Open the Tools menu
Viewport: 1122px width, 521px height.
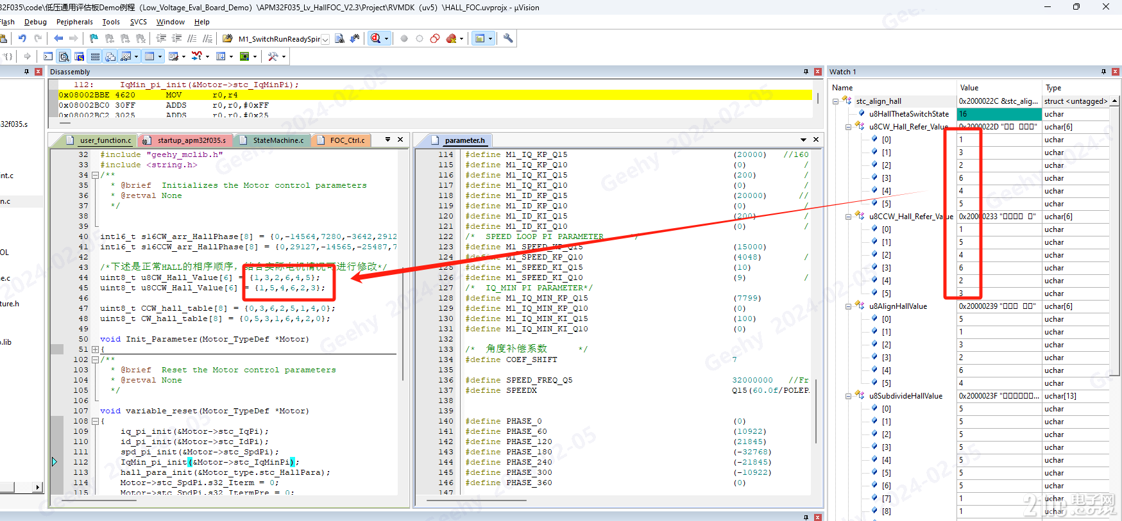pyautogui.click(x=111, y=22)
